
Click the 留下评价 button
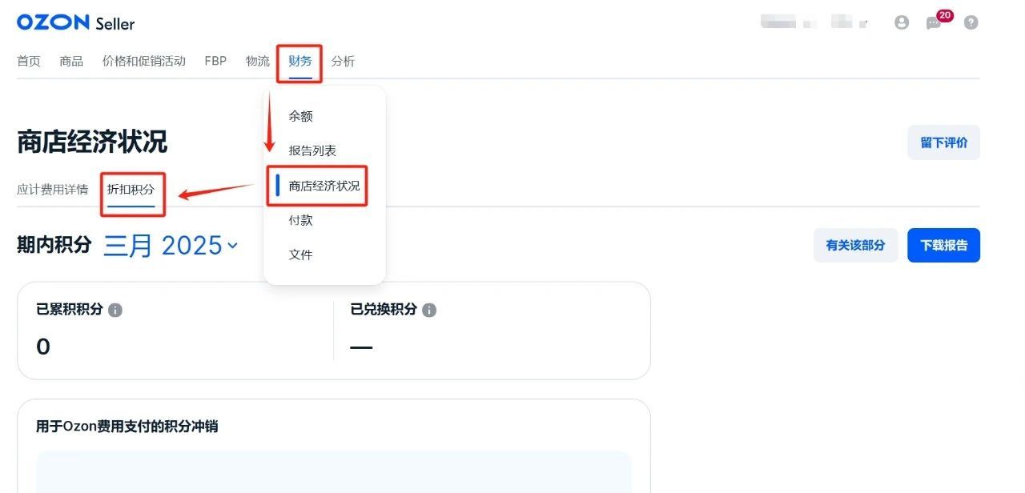(x=943, y=142)
